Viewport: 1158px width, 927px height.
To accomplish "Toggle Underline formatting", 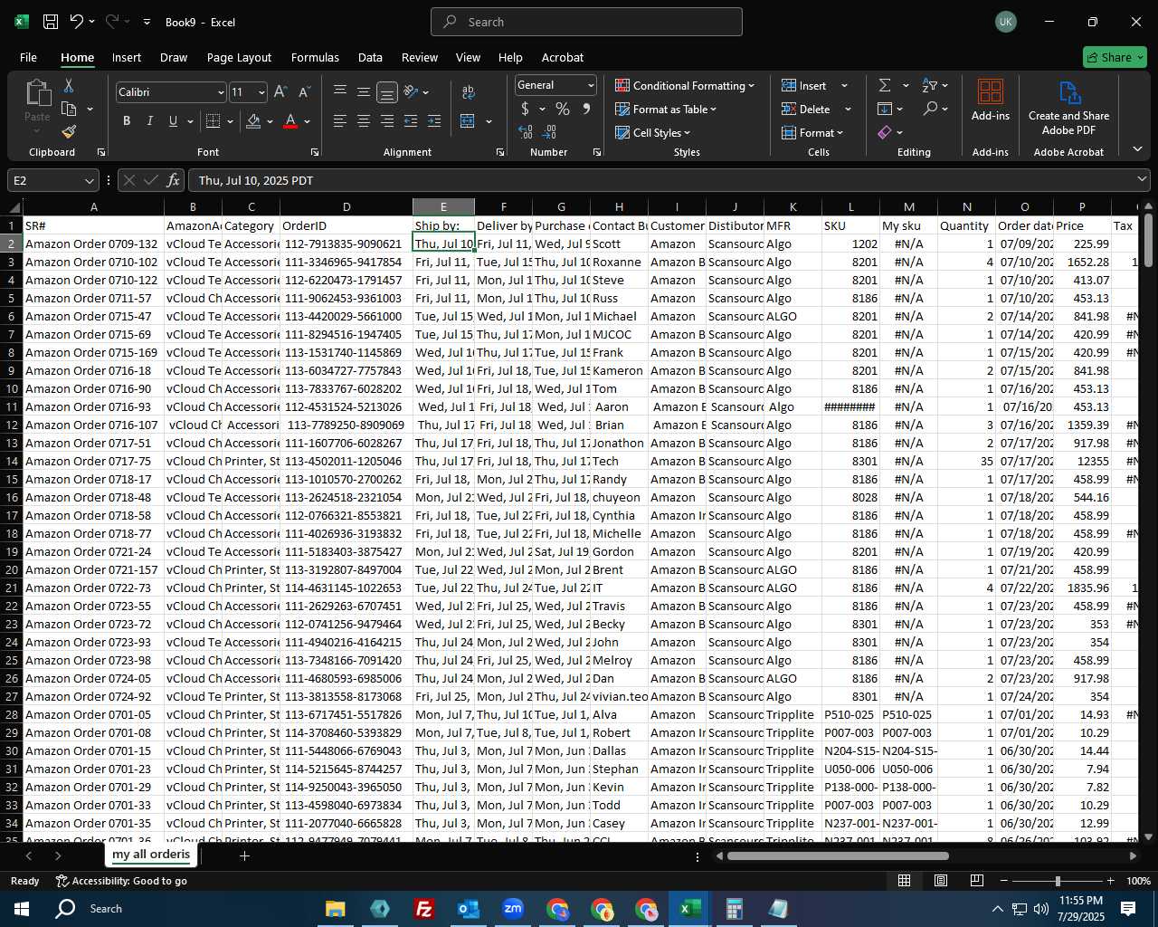I will tap(173, 121).
